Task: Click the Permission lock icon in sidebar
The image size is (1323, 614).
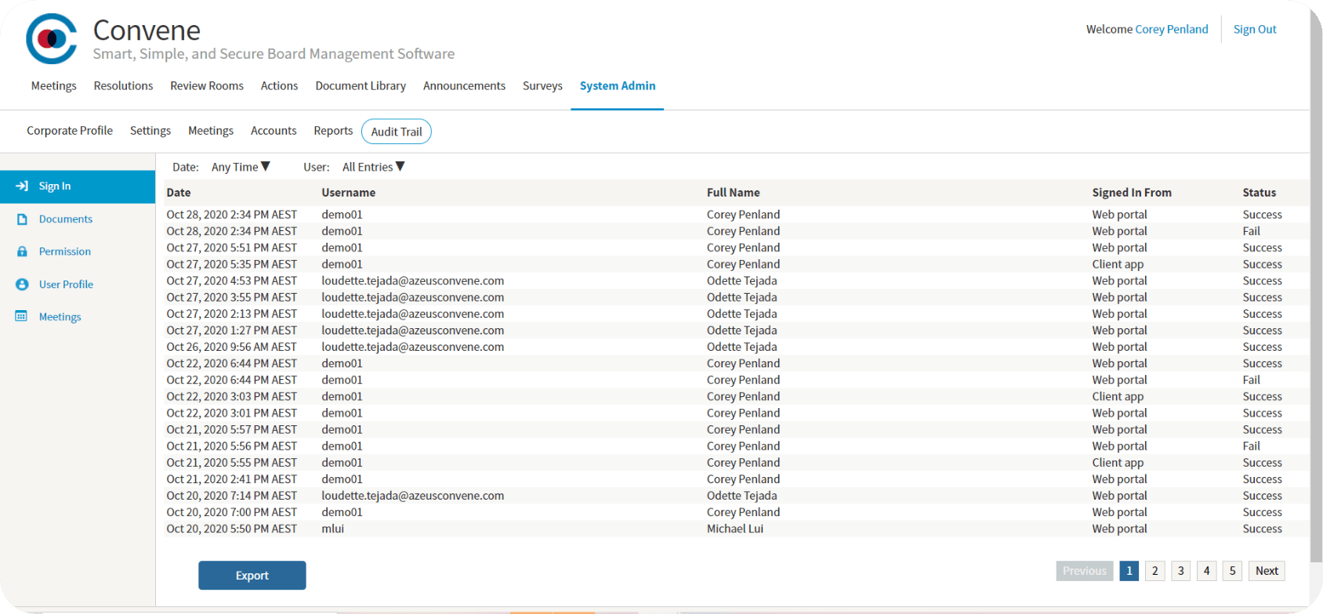Action: click(22, 251)
